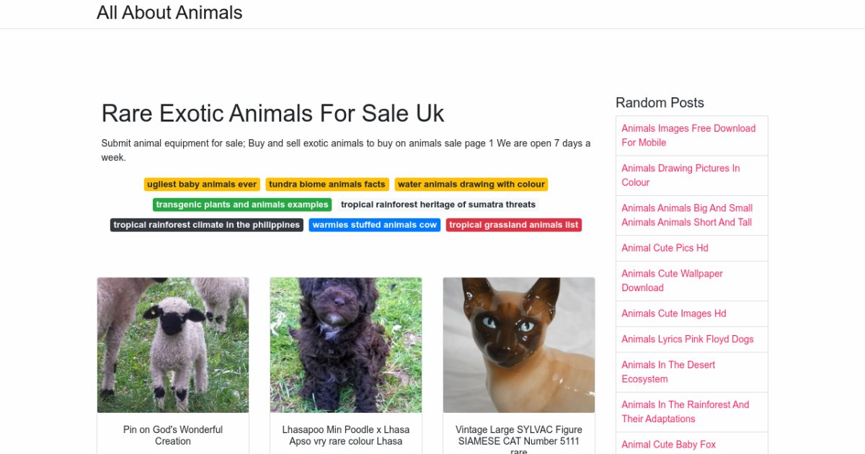Click 'transgenic plants and animals examples' tag

(x=242, y=205)
